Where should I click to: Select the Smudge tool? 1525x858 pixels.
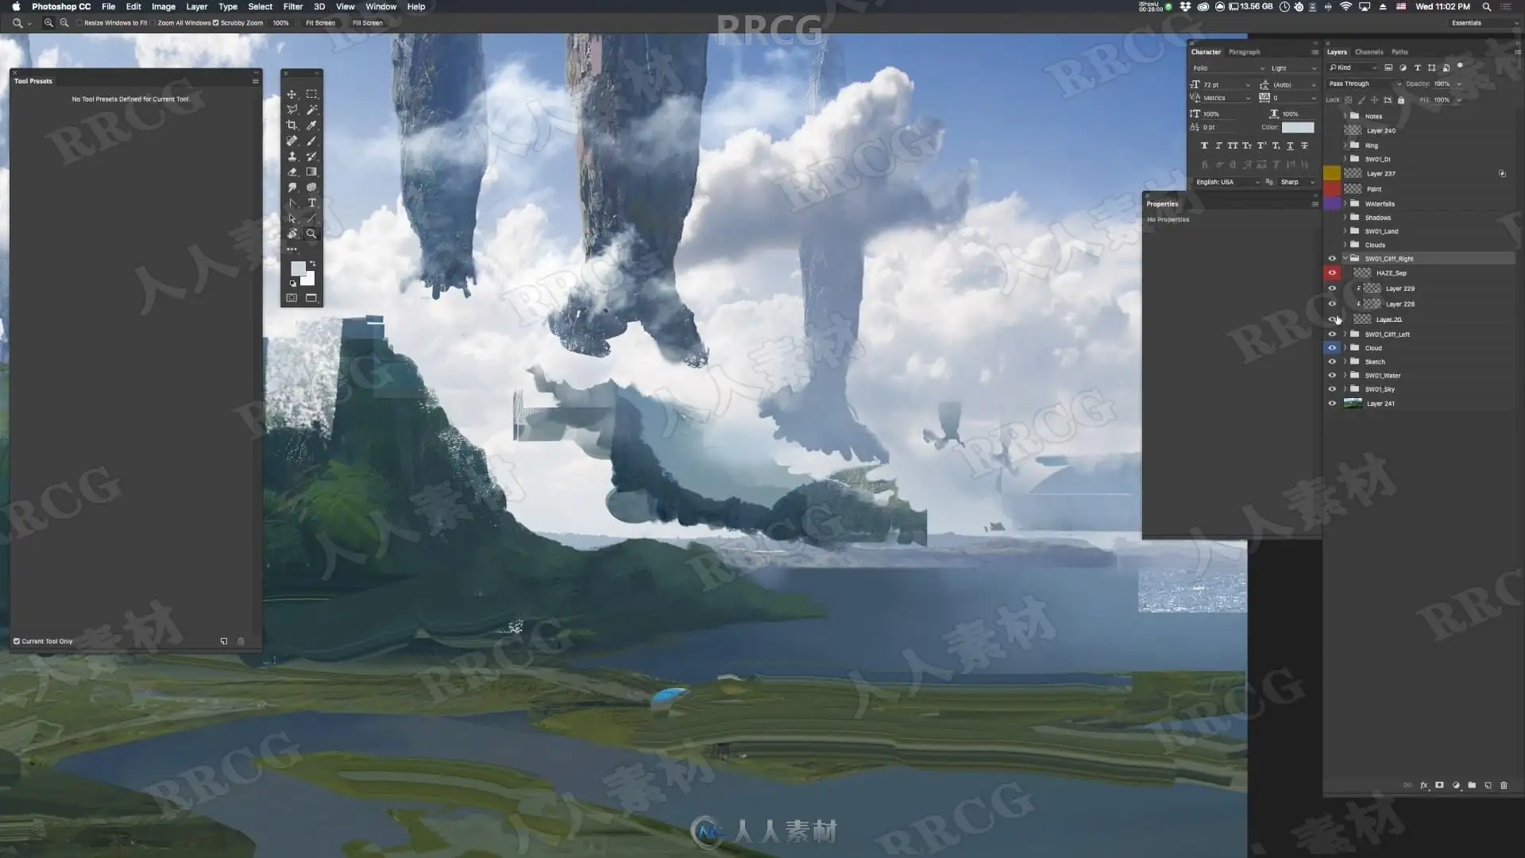click(x=291, y=187)
